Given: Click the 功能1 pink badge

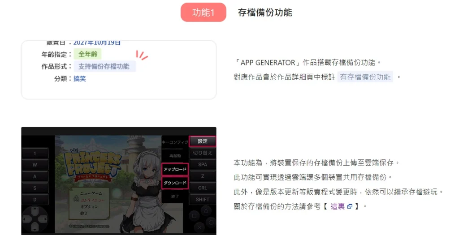Looking at the screenshot, I should point(204,12).
